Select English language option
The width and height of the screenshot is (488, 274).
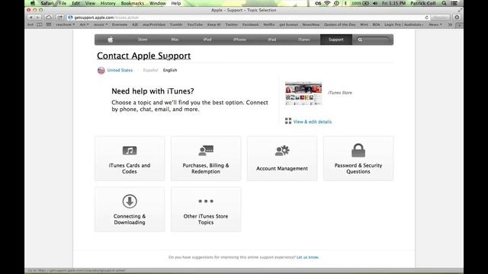point(170,70)
